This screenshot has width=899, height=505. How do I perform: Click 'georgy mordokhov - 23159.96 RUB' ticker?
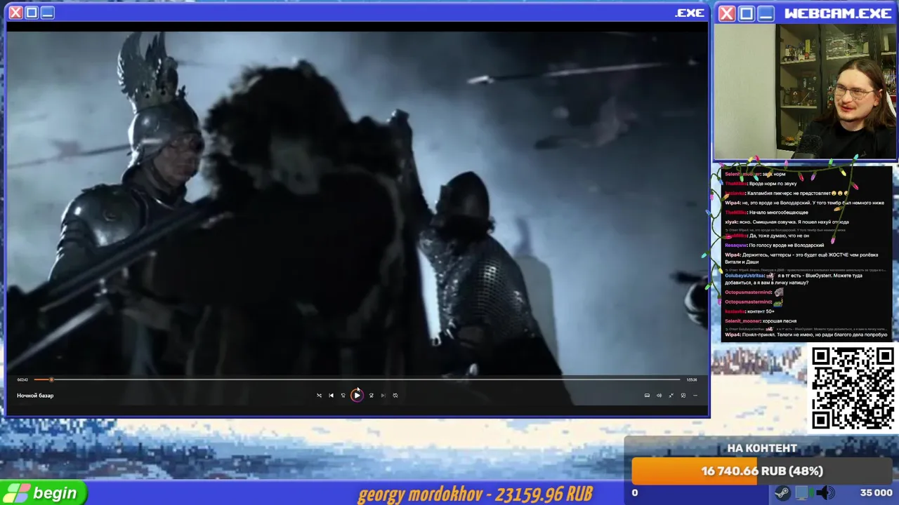(x=475, y=494)
